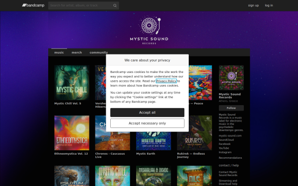Switch to the merch tab
The height and width of the screenshot is (186, 298).
pos(77,53)
